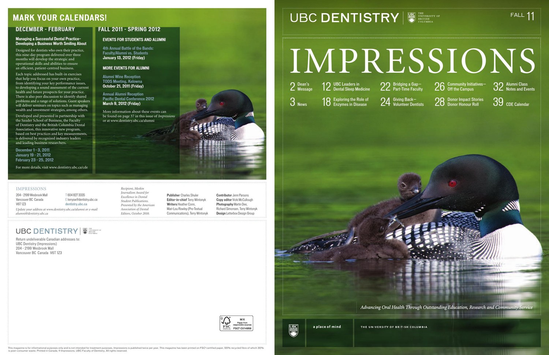Click 'Advancing Oral Health' tagline
The image size is (549, 355).
(447, 307)
